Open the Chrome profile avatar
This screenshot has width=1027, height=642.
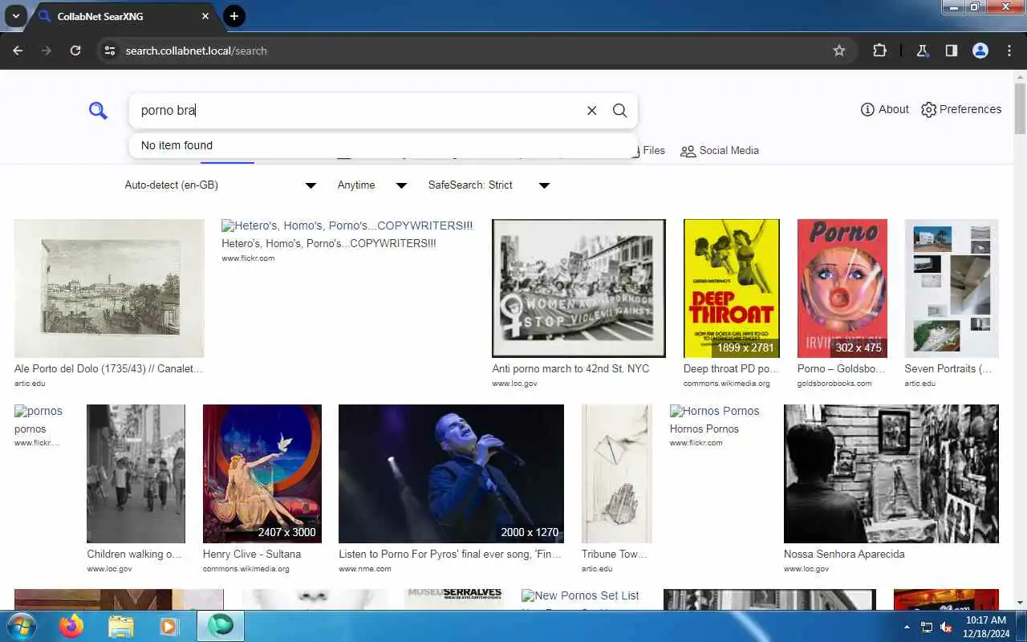point(980,51)
